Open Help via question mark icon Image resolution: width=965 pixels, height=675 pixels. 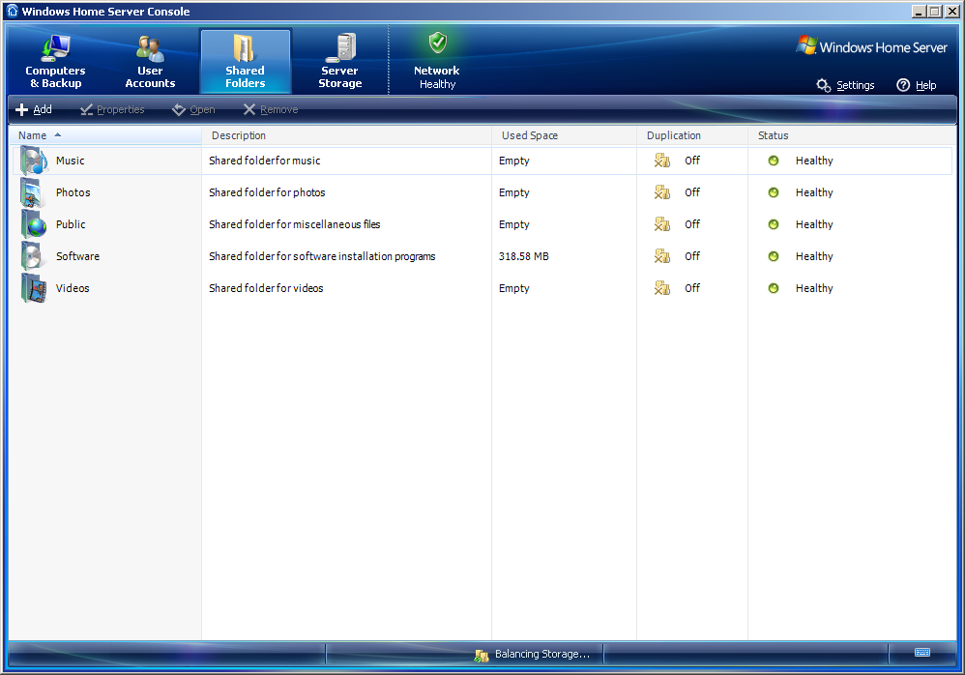(903, 85)
